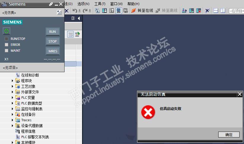Expand the 在线备份 folder
Viewport: 244px width, 144px height.
point(12,114)
